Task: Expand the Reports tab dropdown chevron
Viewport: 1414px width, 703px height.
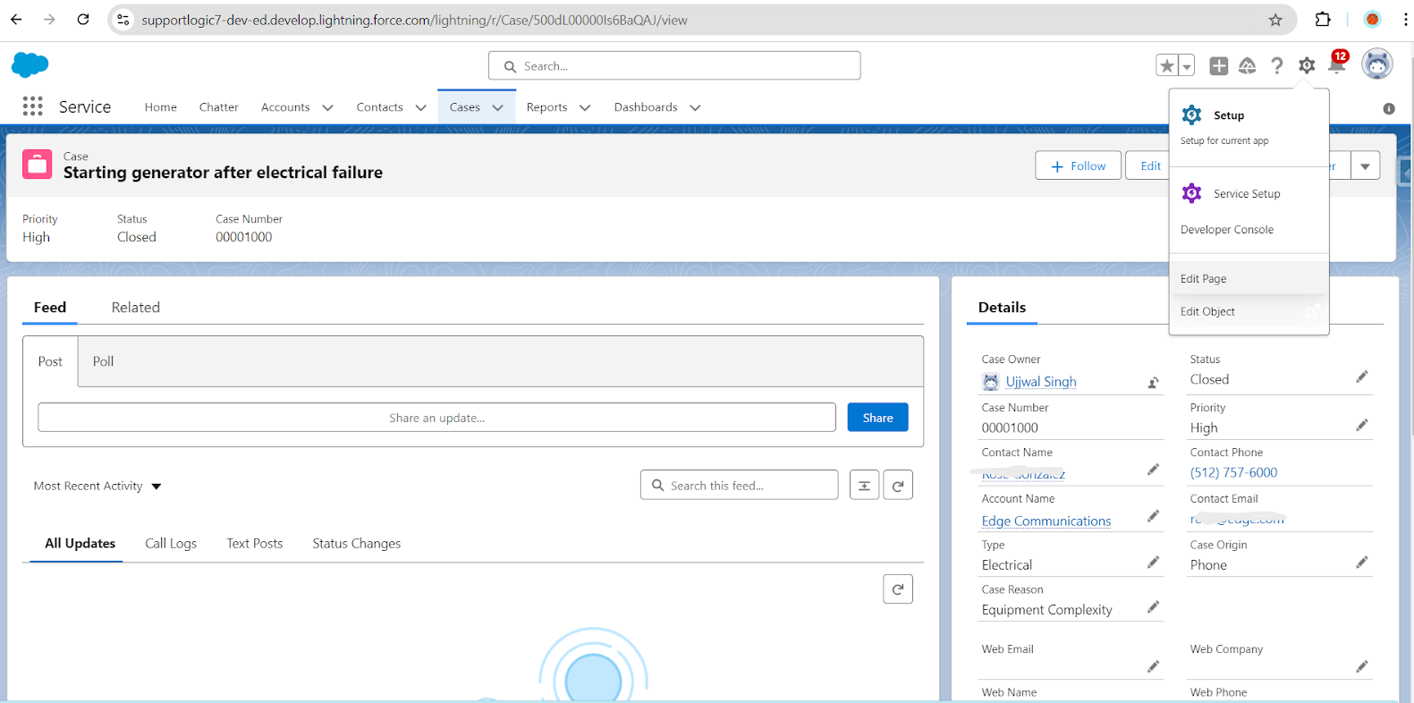Action: click(585, 107)
